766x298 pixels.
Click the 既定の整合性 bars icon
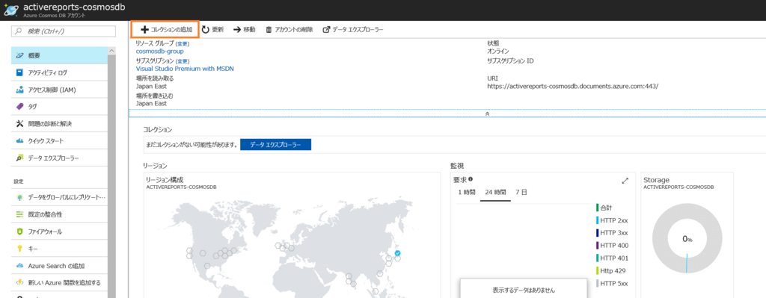[19, 214]
